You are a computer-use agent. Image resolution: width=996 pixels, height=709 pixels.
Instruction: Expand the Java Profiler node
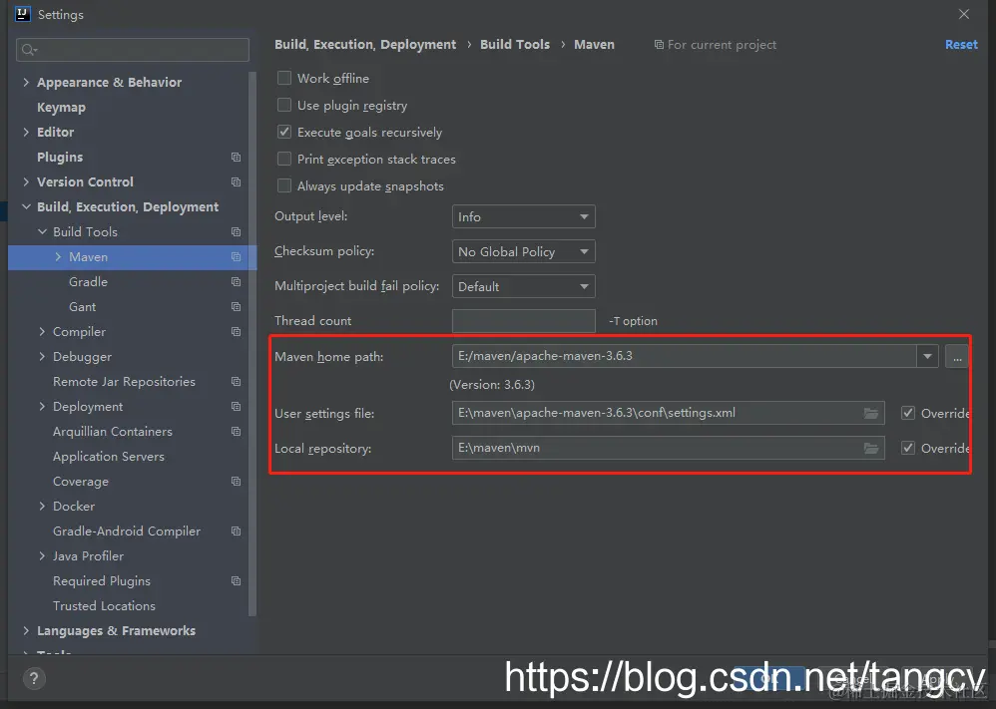[x=42, y=556]
